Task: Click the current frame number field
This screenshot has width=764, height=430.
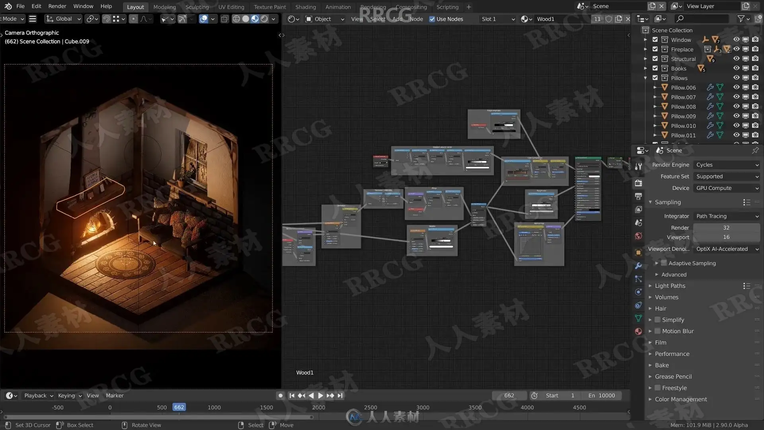Action: coord(509,395)
